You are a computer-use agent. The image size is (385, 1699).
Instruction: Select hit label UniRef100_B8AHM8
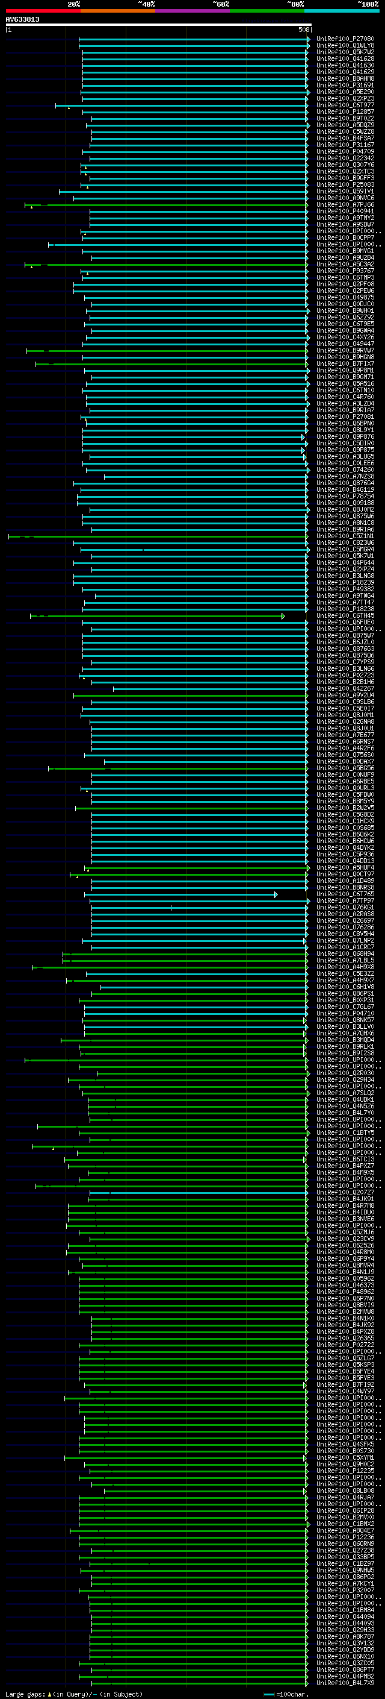(x=345, y=78)
